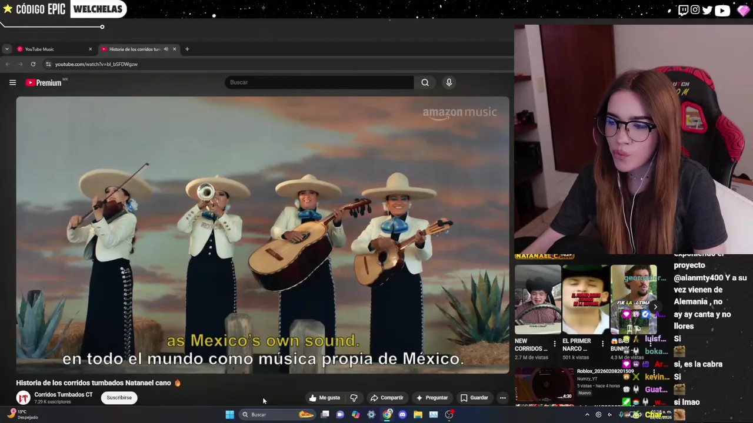Open site information icon in address bar
Viewport: 753px width, 423px height.
(48, 64)
